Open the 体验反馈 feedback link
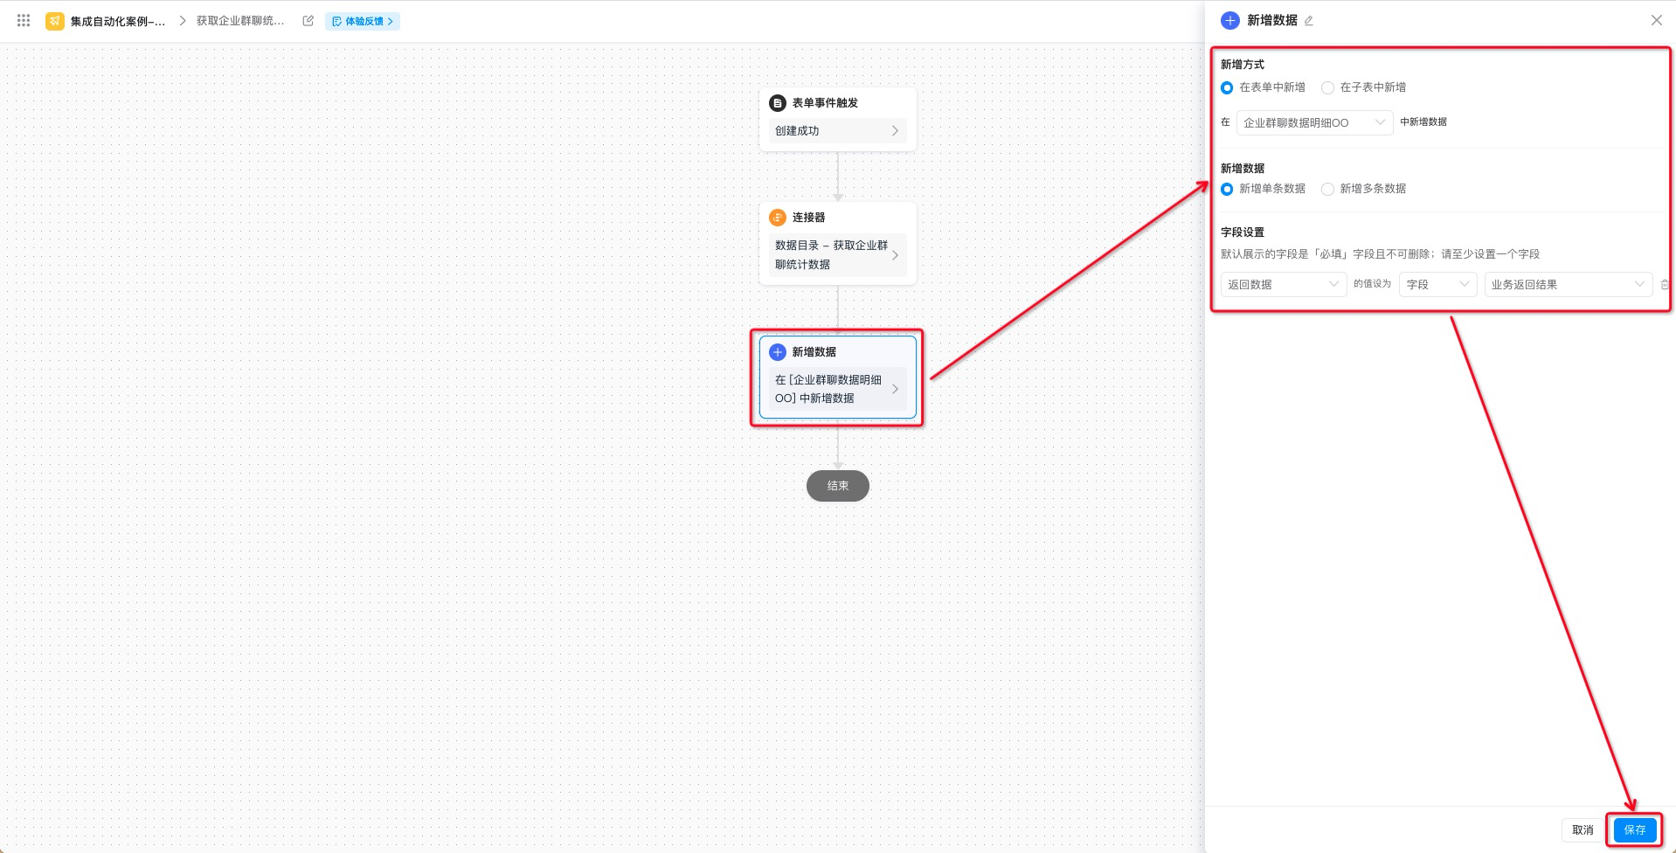Viewport: 1676px width, 853px height. pos(363,21)
